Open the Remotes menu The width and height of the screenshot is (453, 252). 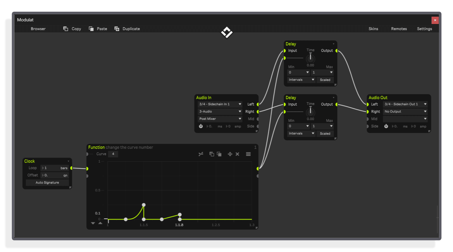[x=399, y=29]
